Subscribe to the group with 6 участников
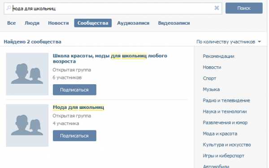This screenshot has width=269, height=168. coord(74,90)
